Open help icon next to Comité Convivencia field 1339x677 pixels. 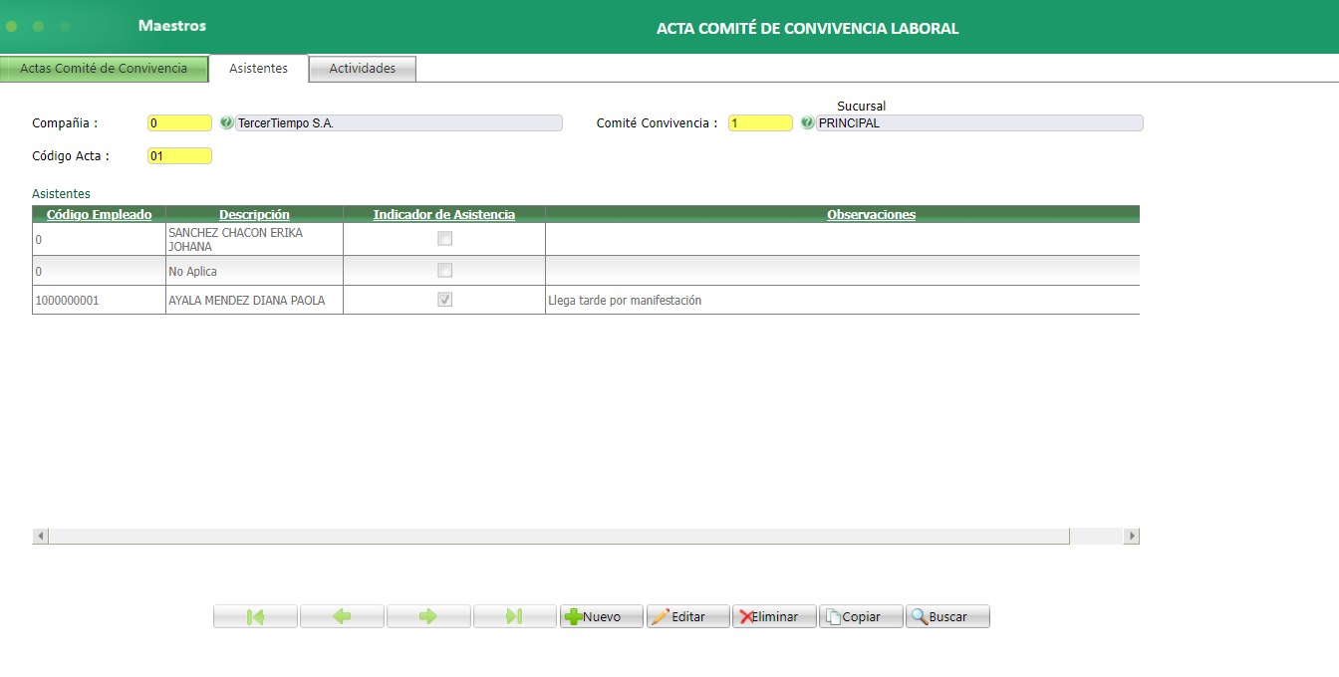point(807,123)
